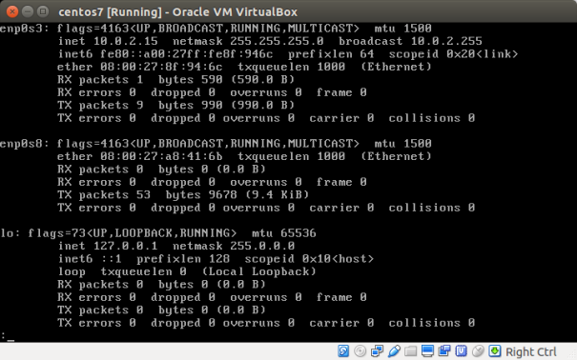Click the hard disk activity indicator icon
This screenshot has width=577, height=360.
343,351
